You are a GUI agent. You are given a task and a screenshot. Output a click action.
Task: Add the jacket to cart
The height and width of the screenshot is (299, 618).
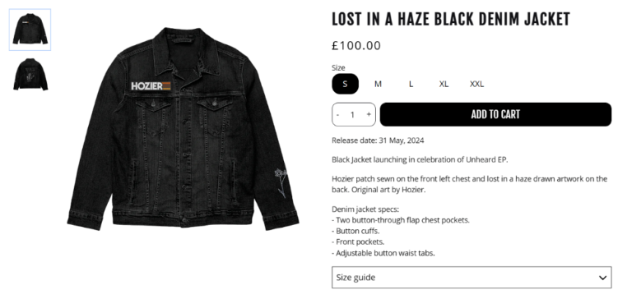tap(495, 114)
